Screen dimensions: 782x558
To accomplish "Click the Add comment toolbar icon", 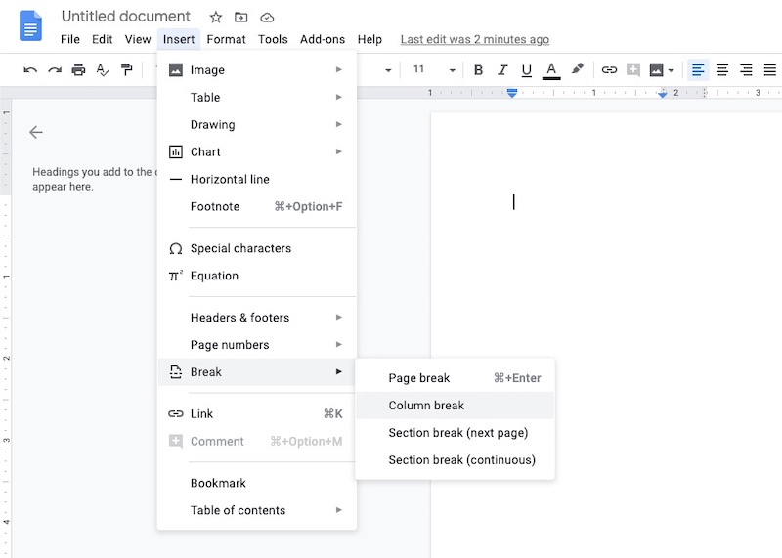I will coord(633,69).
